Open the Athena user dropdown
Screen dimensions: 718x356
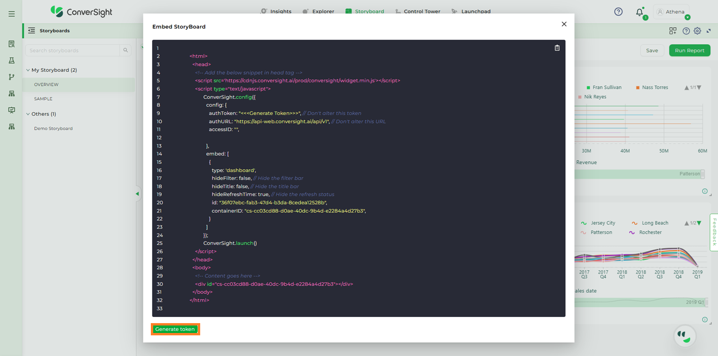point(687,17)
